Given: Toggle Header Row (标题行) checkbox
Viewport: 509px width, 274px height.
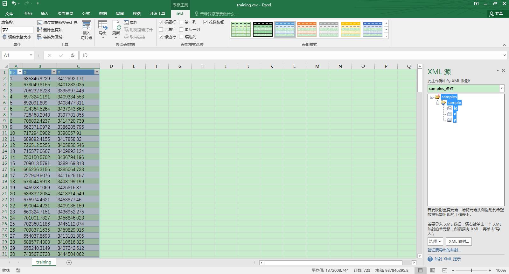Looking at the screenshot, I should click(x=161, y=22).
